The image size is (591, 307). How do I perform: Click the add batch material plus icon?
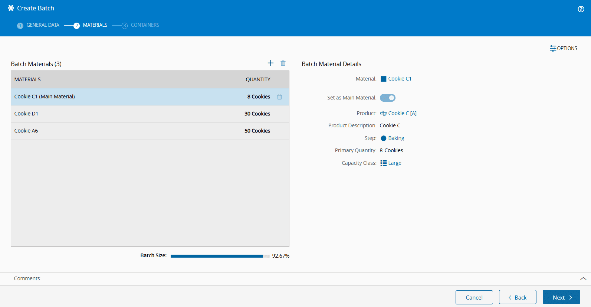click(x=270, y=63)
